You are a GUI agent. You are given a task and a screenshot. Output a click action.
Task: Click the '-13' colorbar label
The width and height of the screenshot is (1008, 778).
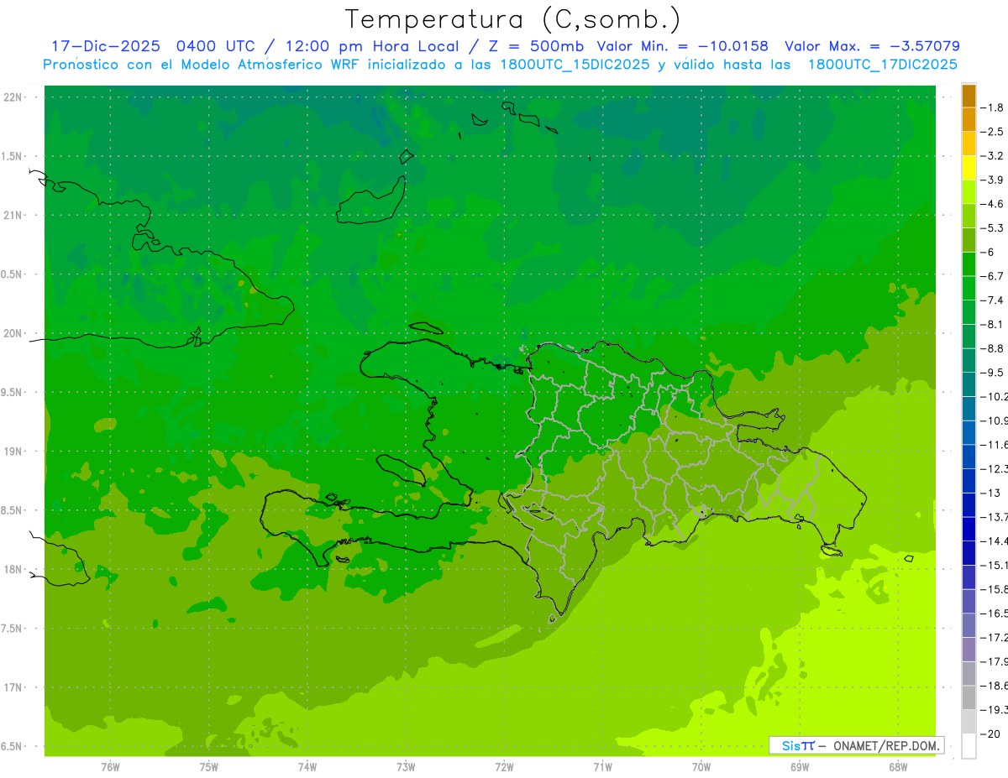990,493
